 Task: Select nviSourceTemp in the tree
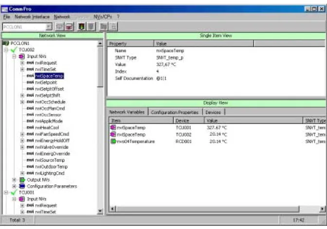[50, 160]
